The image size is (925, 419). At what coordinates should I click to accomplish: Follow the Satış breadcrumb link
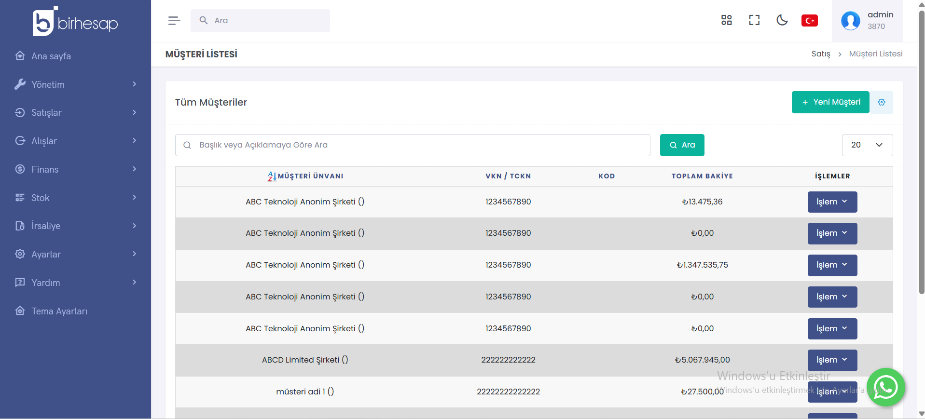click(x=821, y=54)
